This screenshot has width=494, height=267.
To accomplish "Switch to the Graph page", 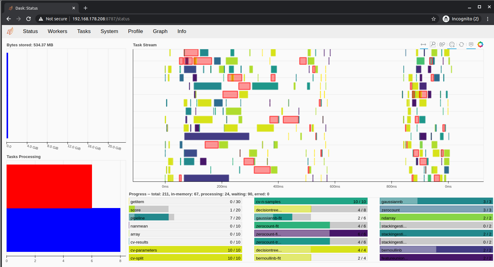I will [x=160, y=31].
